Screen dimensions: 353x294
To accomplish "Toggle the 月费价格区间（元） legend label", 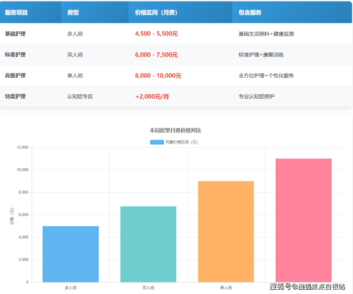I will coord(181,142).
